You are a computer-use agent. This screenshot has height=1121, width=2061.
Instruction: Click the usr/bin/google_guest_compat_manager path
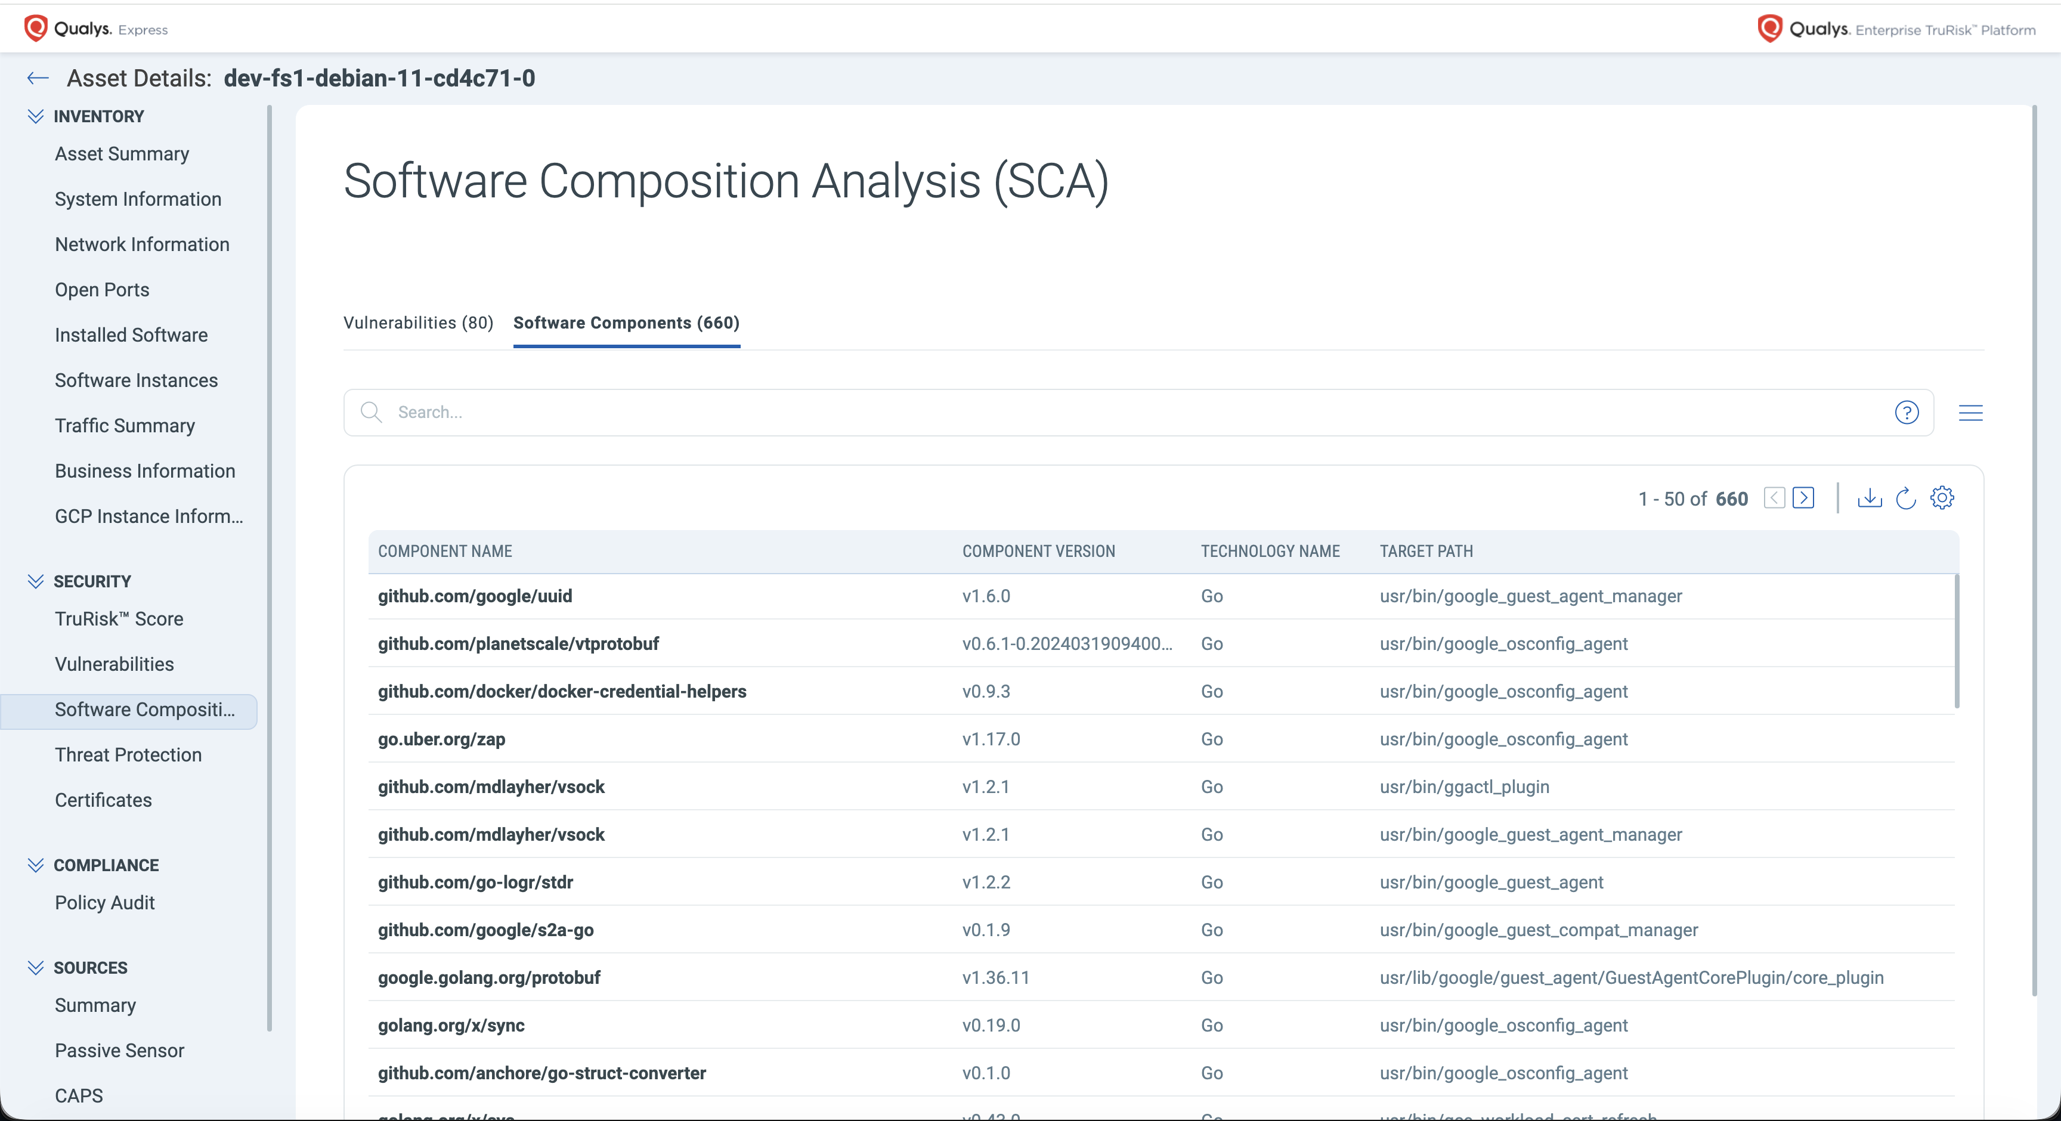click(x=1539, y=930)
